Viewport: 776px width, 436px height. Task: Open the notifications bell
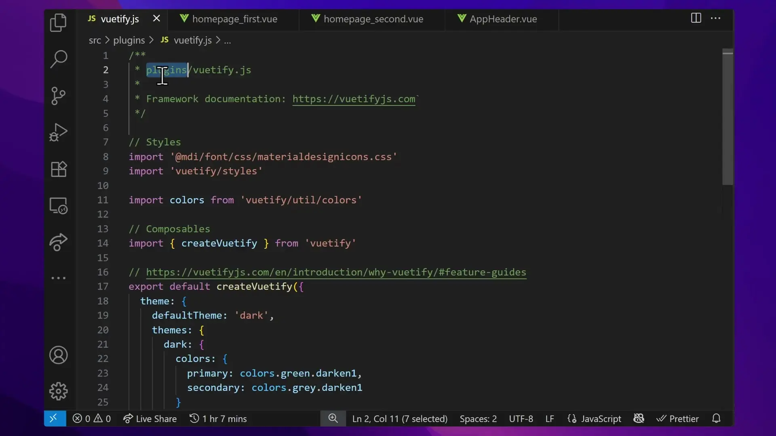(x=716, y=418)
